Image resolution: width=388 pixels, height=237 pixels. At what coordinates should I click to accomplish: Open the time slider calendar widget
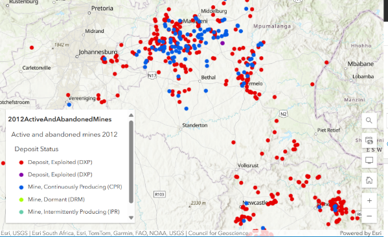(369, 140)
